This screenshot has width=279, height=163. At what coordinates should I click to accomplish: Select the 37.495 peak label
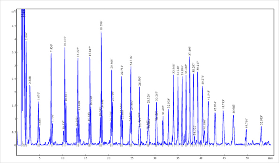190,51
